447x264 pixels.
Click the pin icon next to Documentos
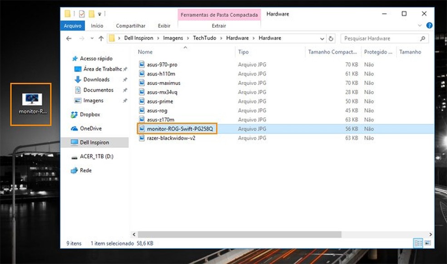click(x=125, y=90)
